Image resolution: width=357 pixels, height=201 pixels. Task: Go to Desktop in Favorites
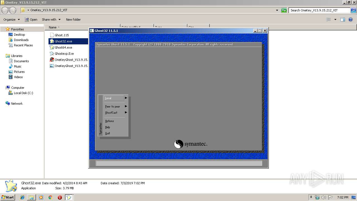coord(19,35)
